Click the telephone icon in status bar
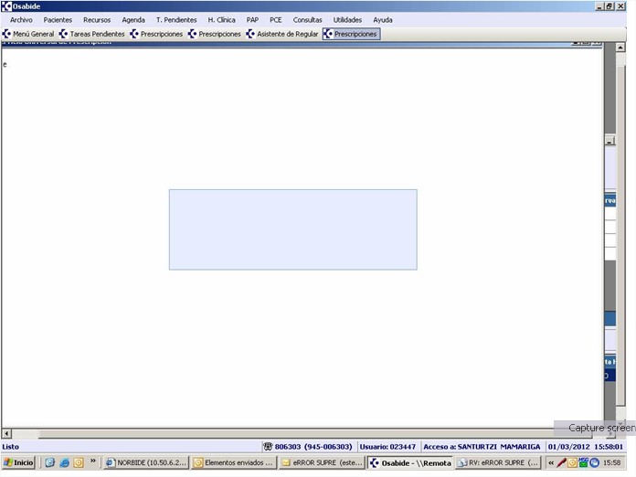Image resolution: width=636 pixels, height=477 pixels. pyautogui.click(x=268, y=447)
